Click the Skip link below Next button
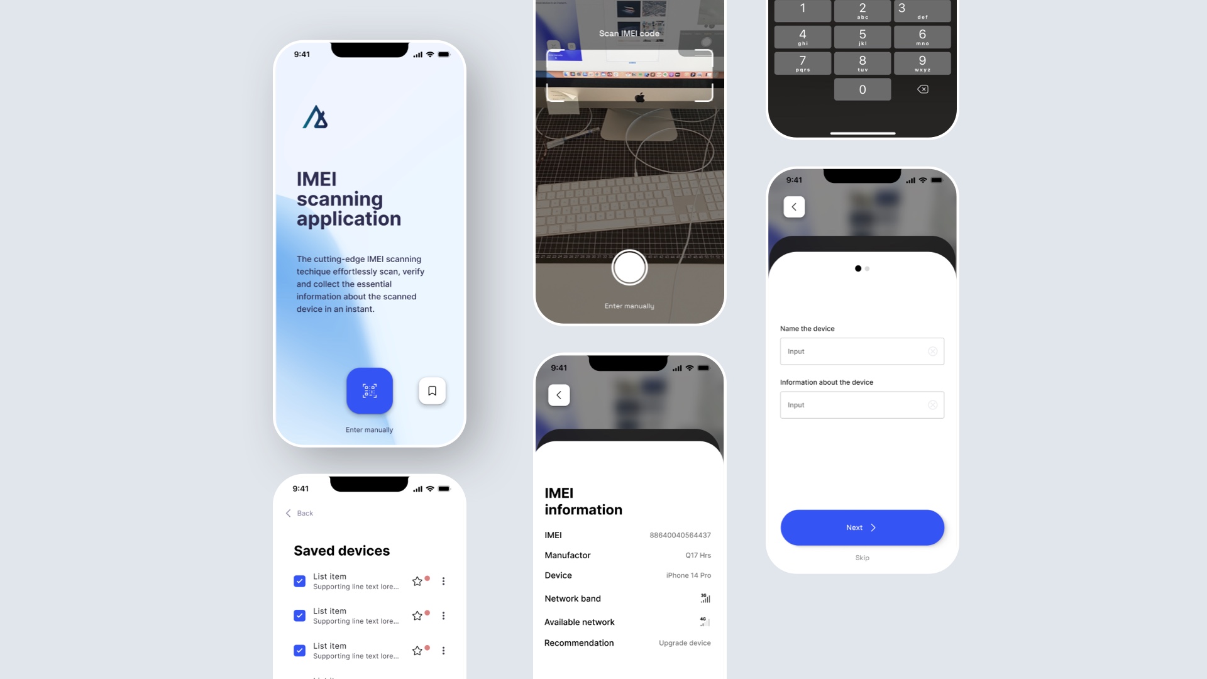 pyautogui.click(x=862, y=557)
